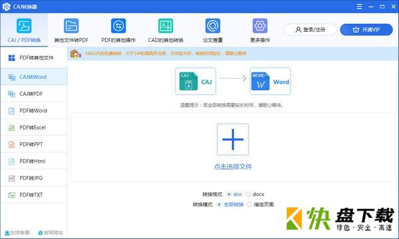Click the 开通VIP button
Viewport: 399px width, 239px height.
366,30
